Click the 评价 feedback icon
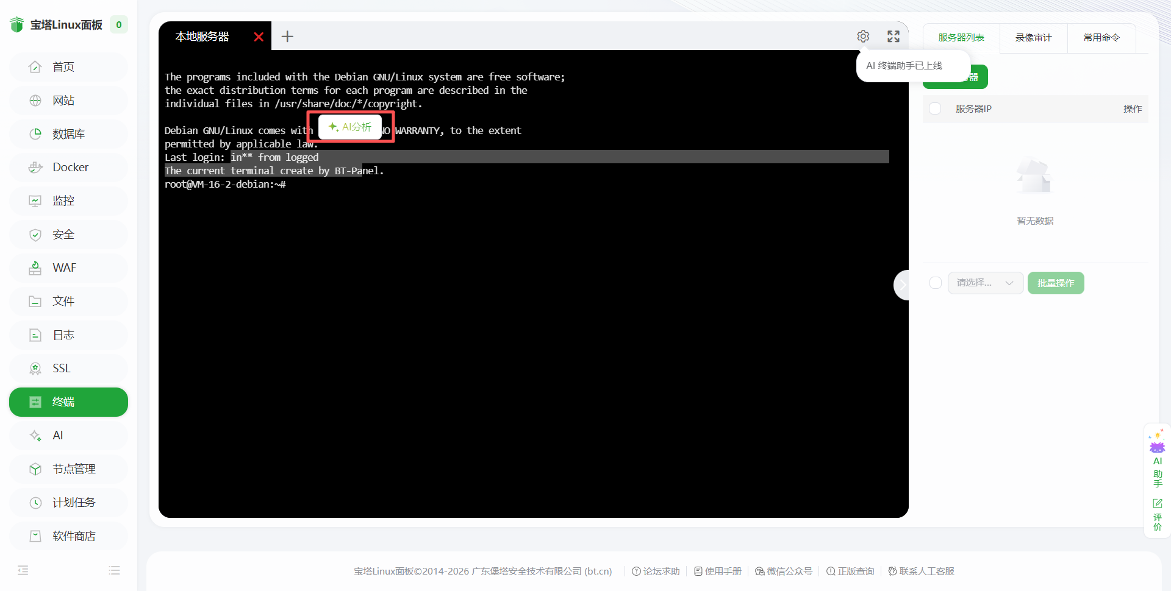The height and width of the screenshot is (591, 1171). pos(1158,514)
